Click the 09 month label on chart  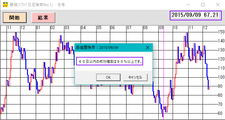click(x=161, y=28)
